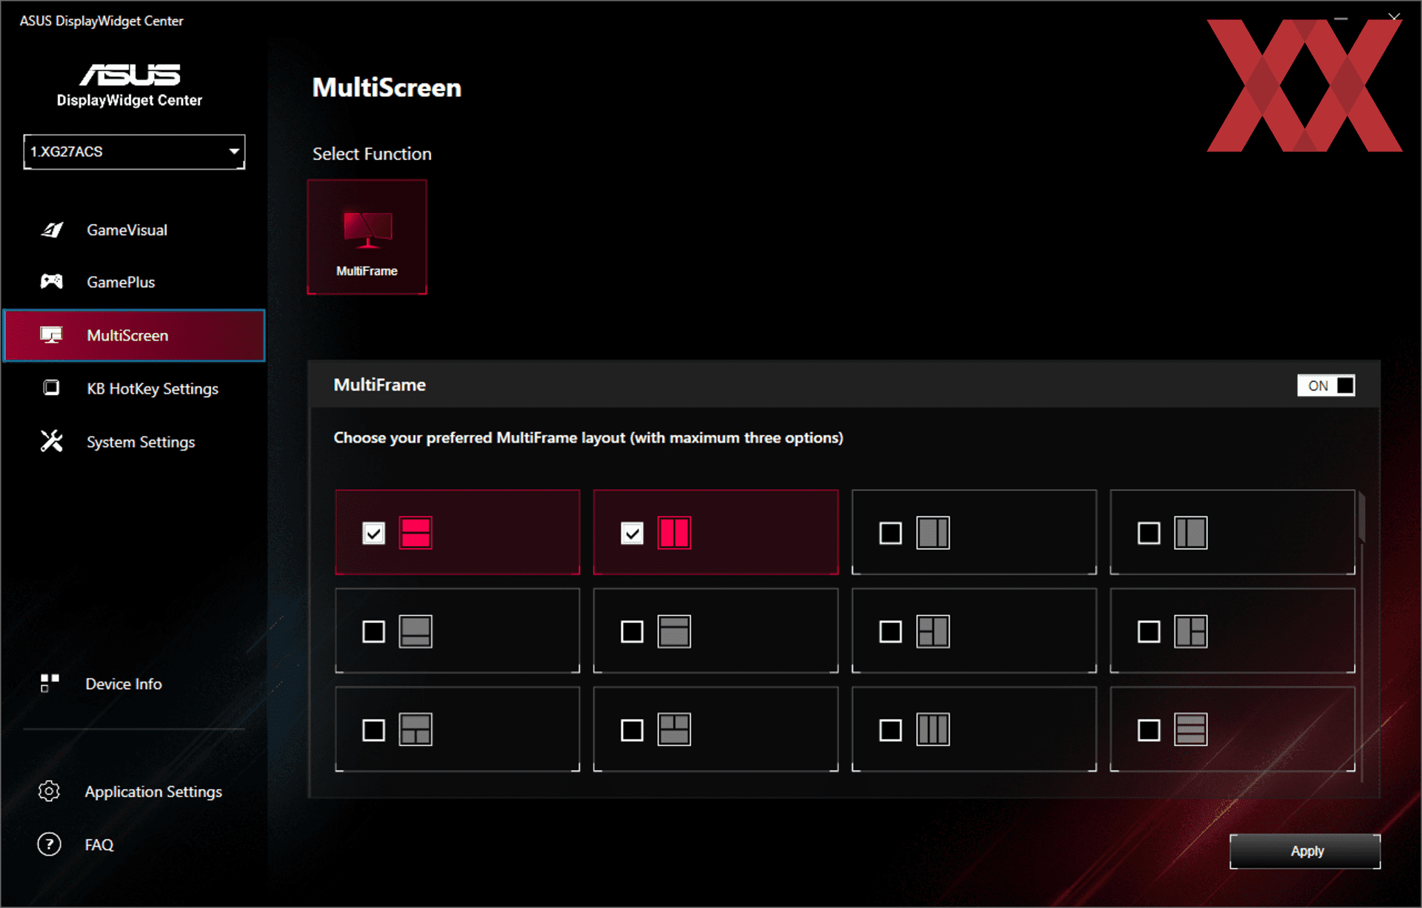This screenshot has width=1422, height=908.
Task: Tick checkbox for wide-left narrow-right layout
Action: click(x=890, y=533)
